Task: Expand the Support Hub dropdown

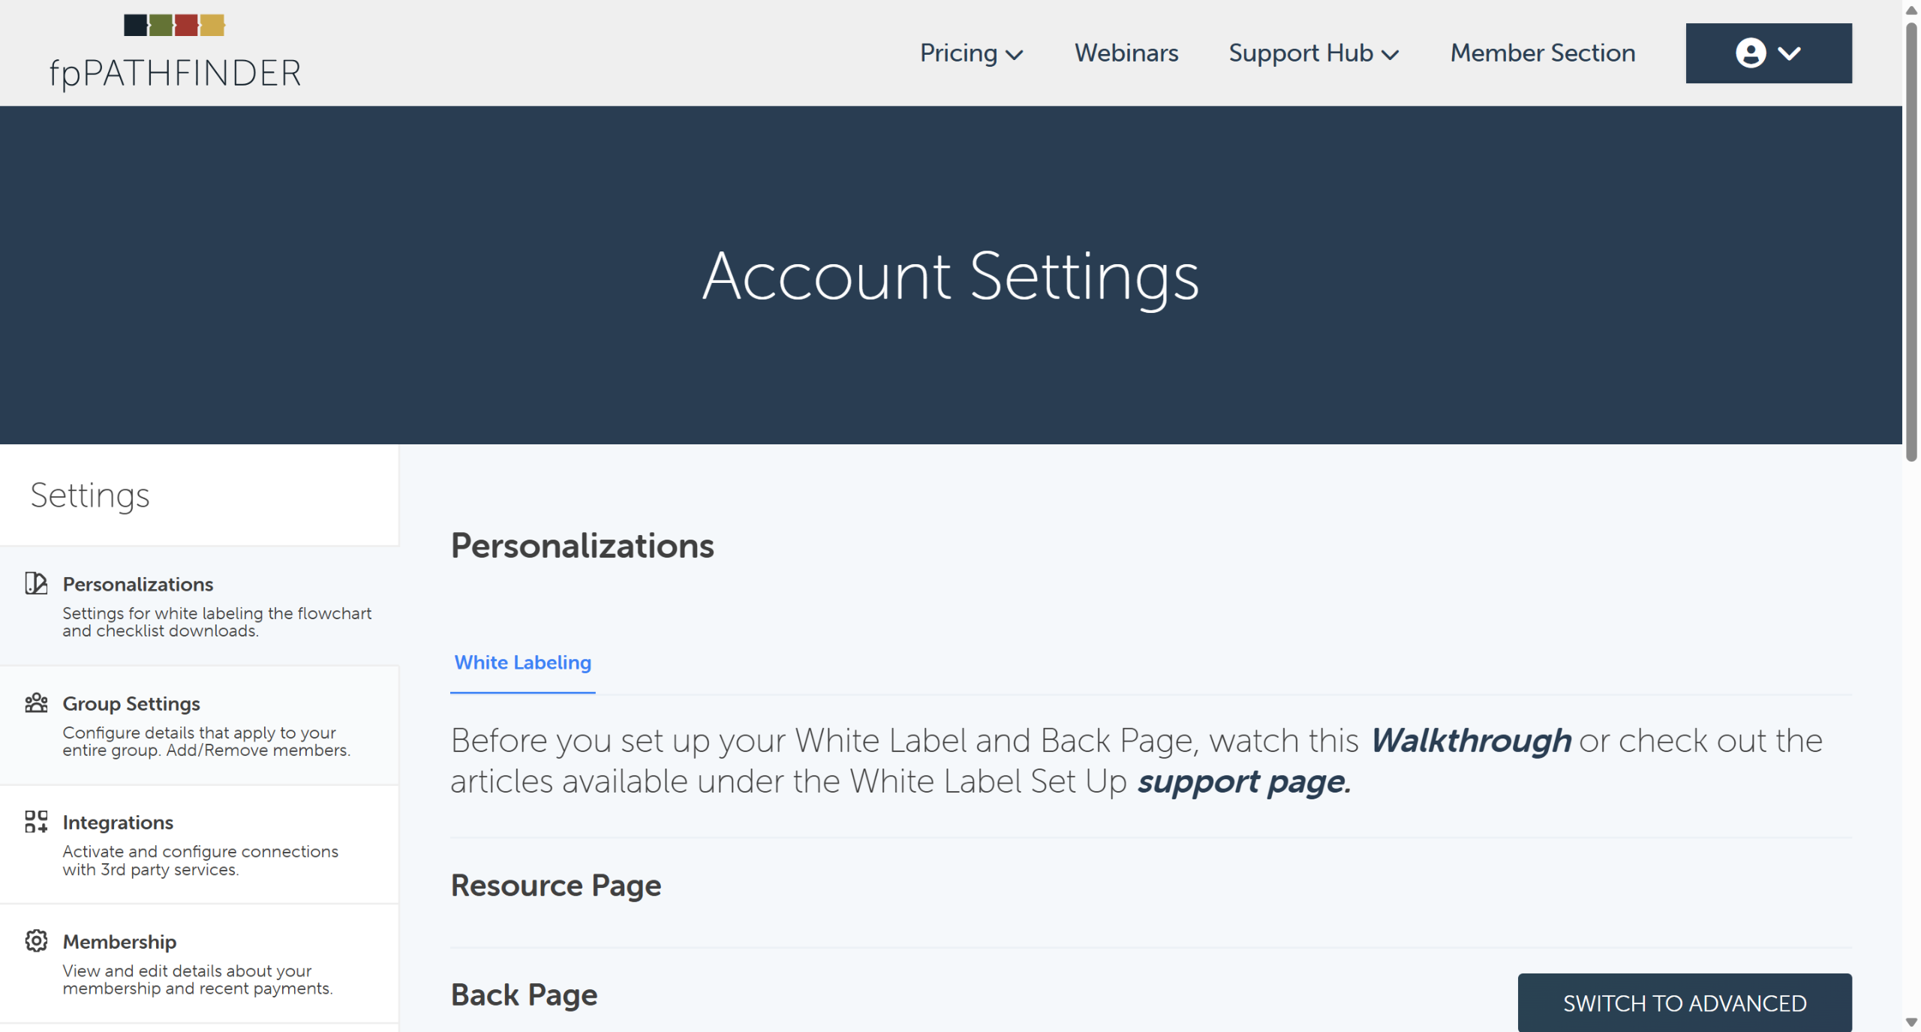Action: point(1313,53)
